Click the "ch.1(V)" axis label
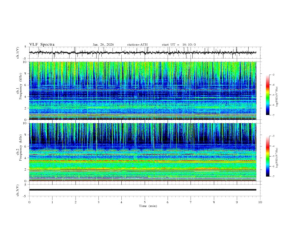 tap(18, 53)
